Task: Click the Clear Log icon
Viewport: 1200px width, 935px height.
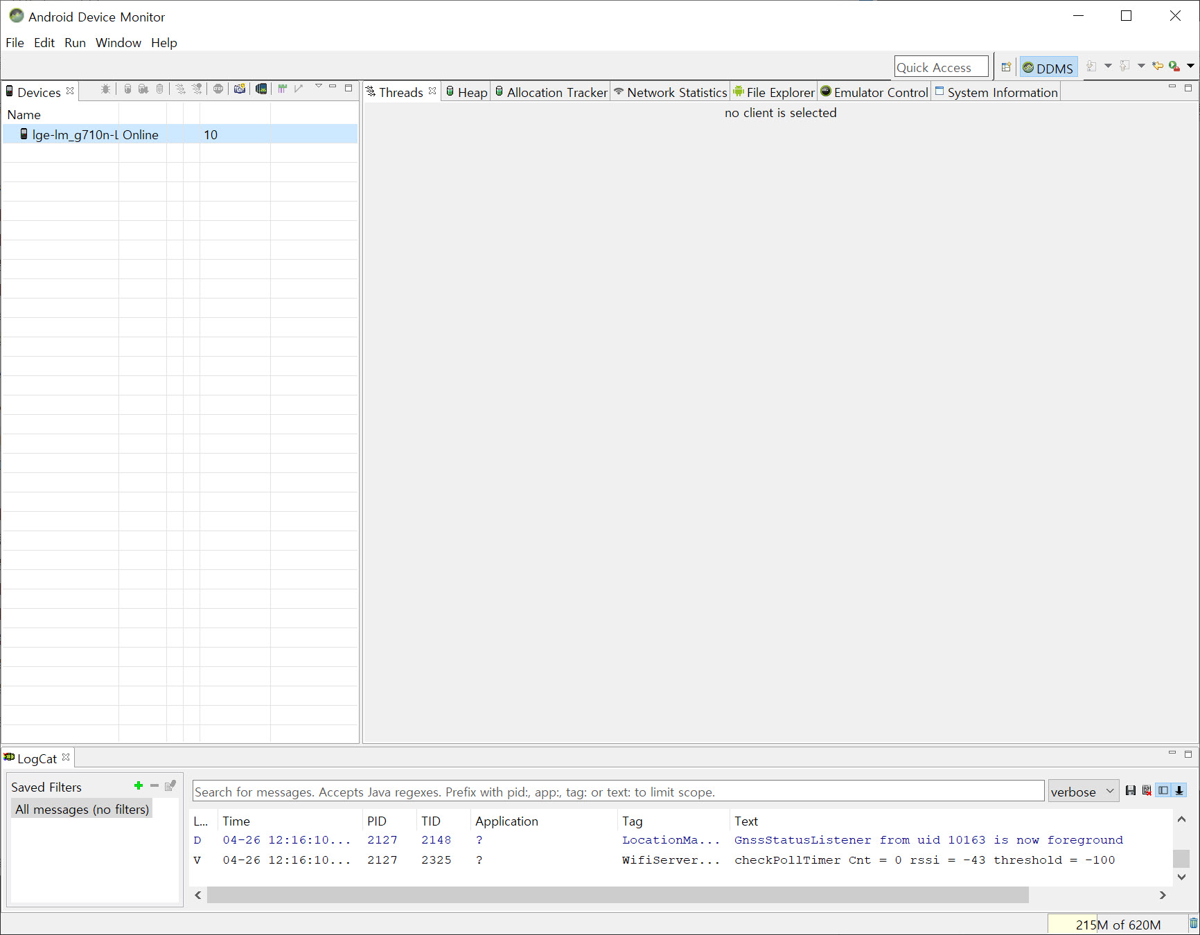Action: [1147, 790]
